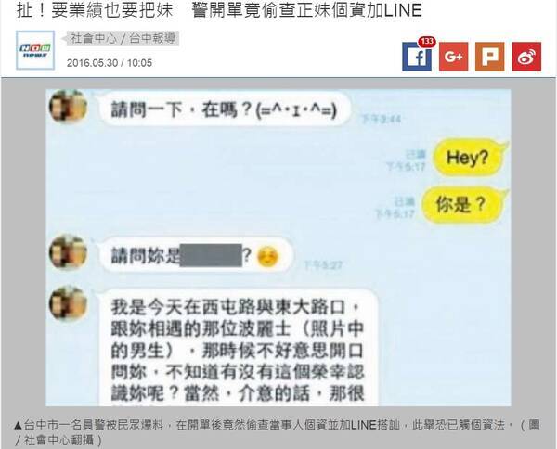Click the publish date 2016.05.30
The width and height of the screenshot is (557, 449).
[x=92, y=63]
